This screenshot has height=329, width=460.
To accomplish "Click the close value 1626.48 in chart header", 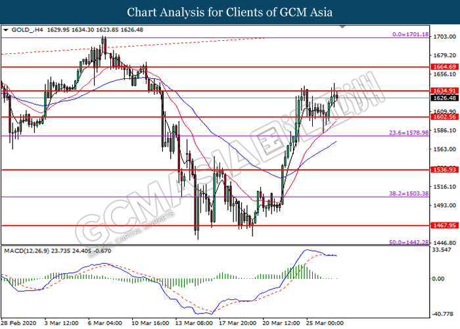I will coord(132,30).
